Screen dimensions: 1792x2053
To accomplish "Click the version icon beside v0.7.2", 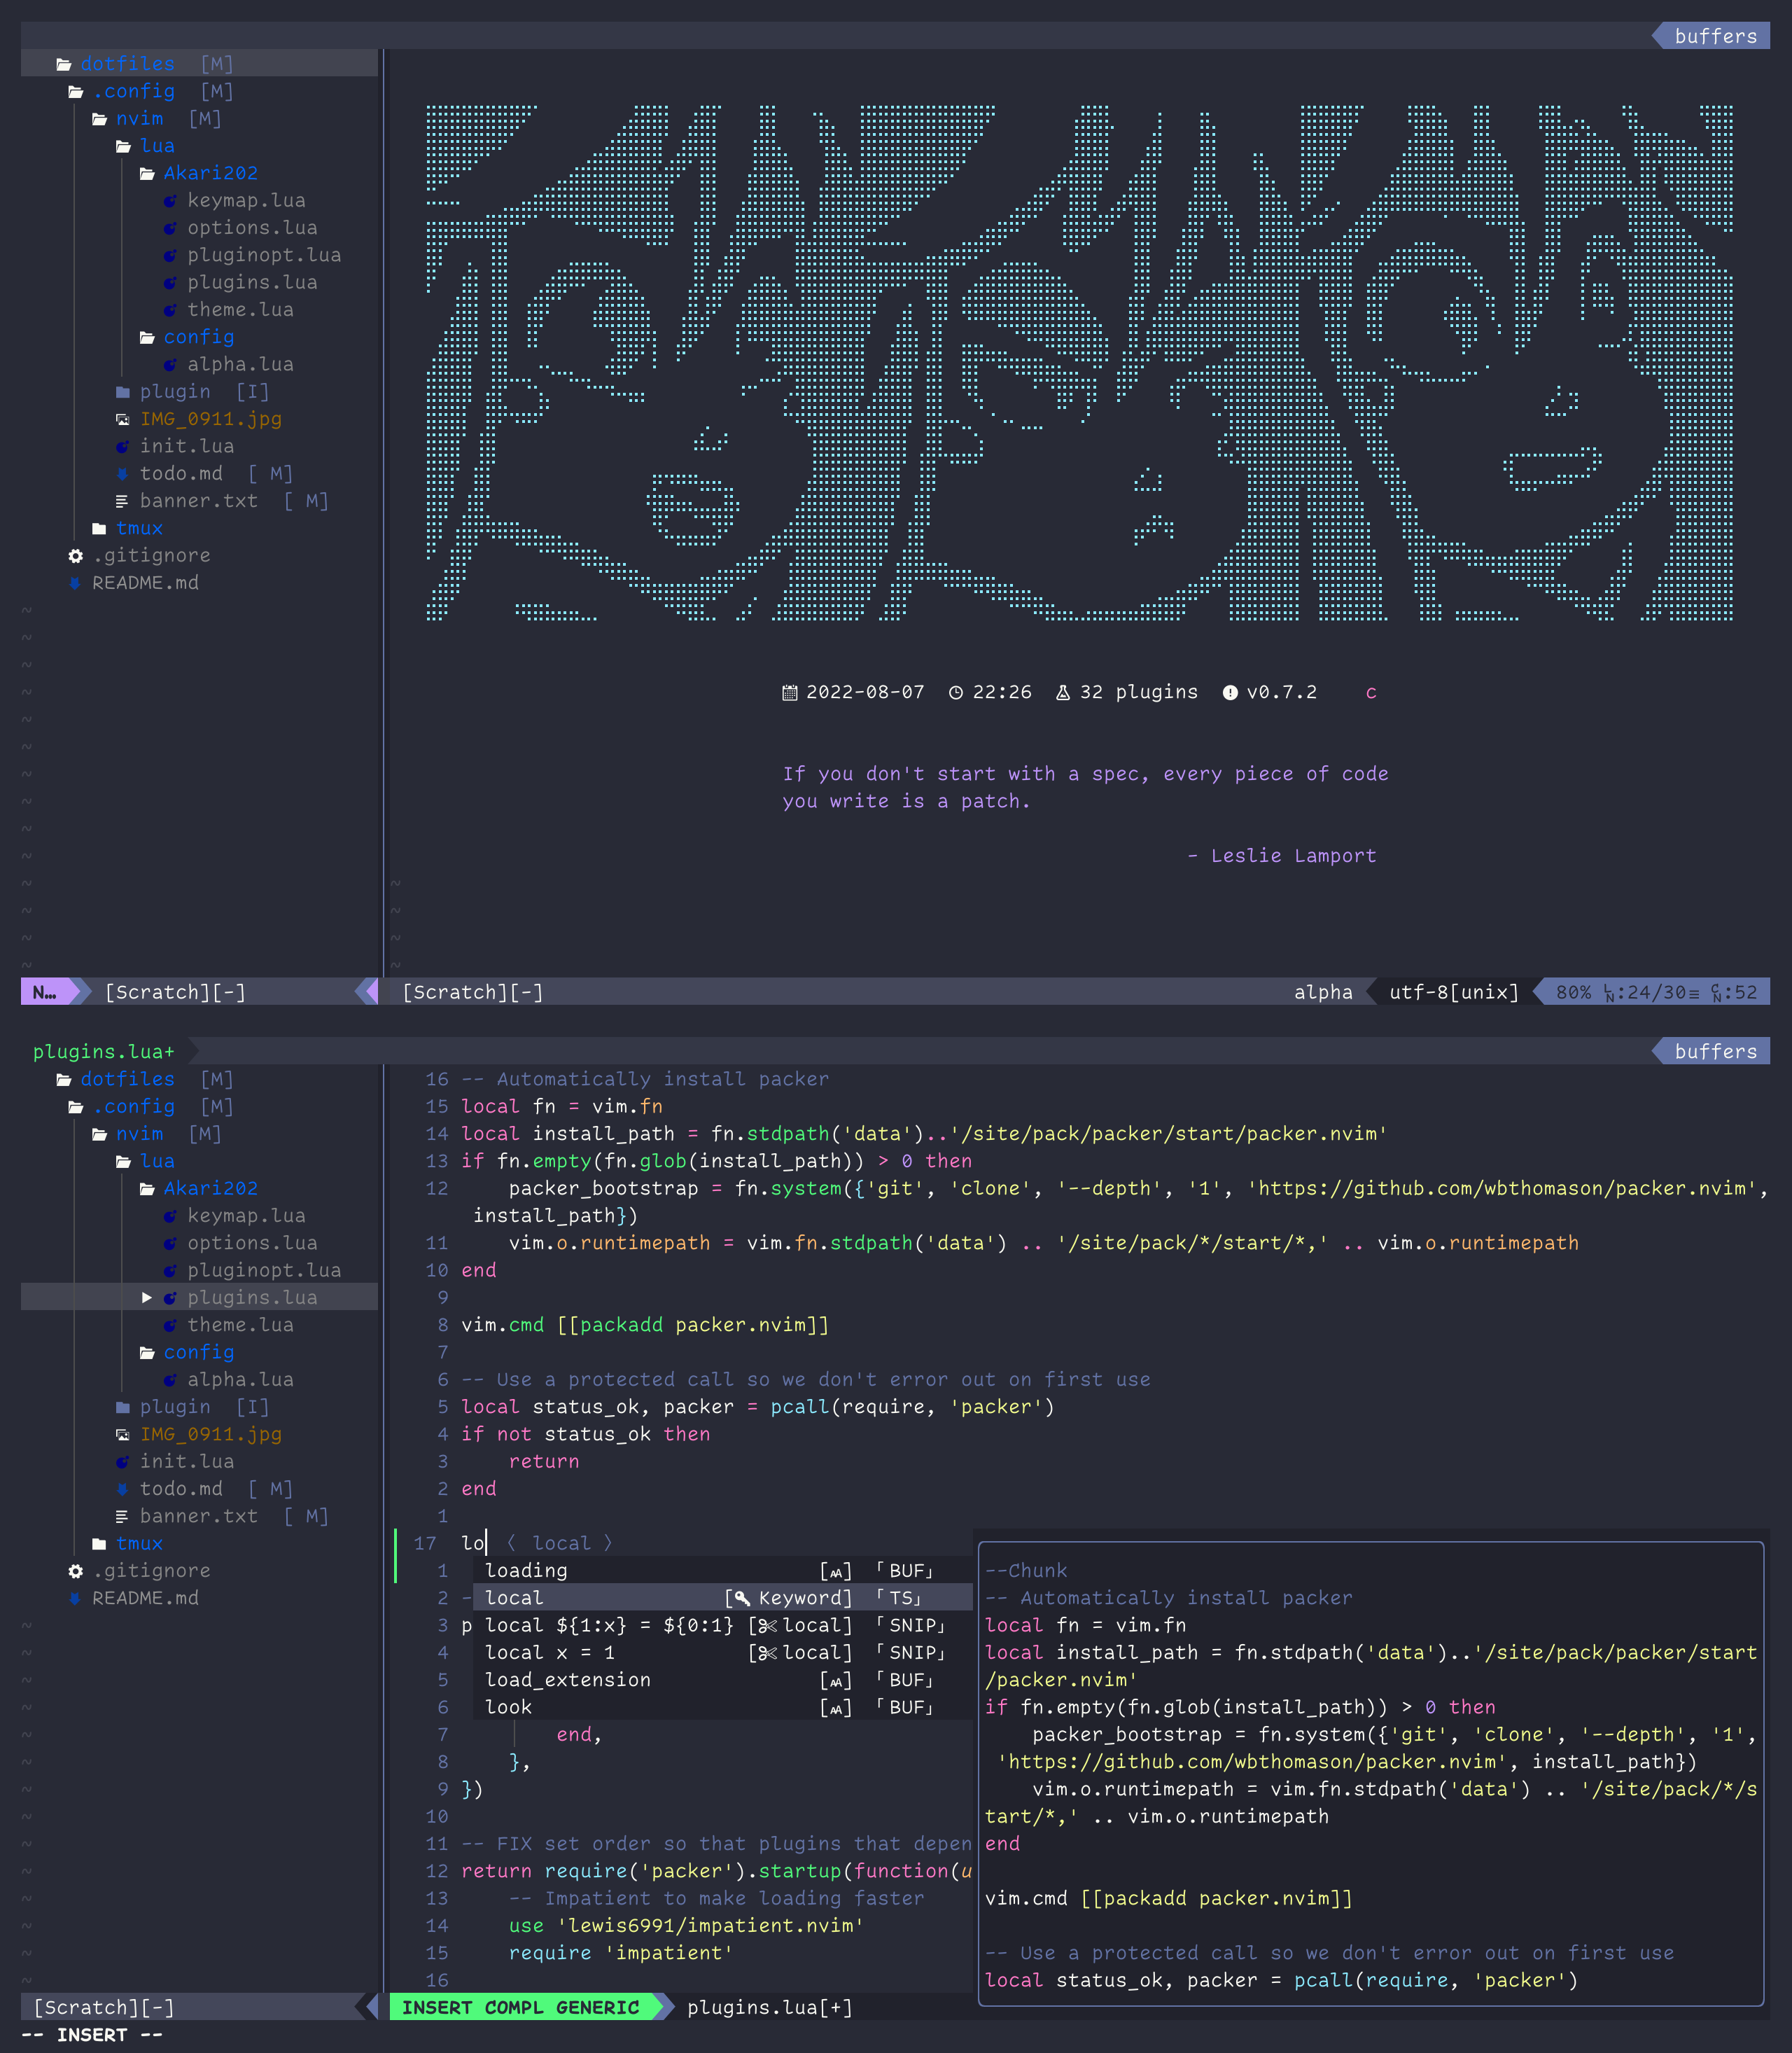I will (1230, 693).
